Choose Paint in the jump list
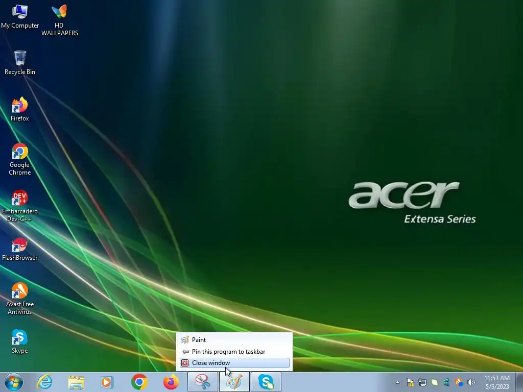The height and width of the screenshot is (392, 523). (234, 339)
